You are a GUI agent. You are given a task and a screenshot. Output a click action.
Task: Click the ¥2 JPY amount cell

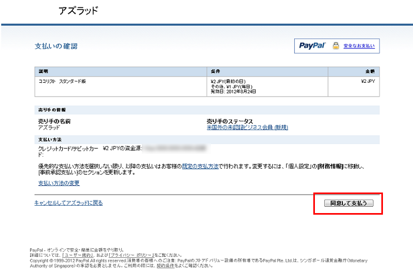tap(354, 86)
